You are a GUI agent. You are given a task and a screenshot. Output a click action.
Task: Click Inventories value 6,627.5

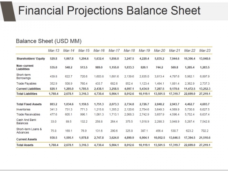[205, 110]
